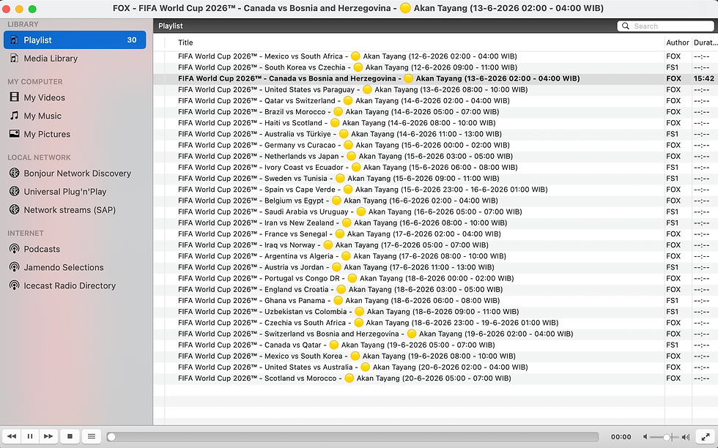The width and height of the screenshot is (718, 448).
Task: Click the Network streams globe icon
Action: tap(14, 209)
